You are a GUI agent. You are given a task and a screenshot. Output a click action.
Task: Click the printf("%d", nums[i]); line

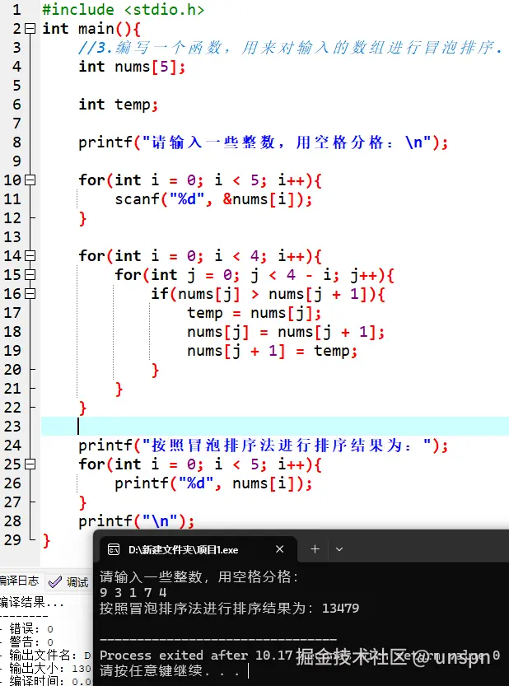pos(213,484)
